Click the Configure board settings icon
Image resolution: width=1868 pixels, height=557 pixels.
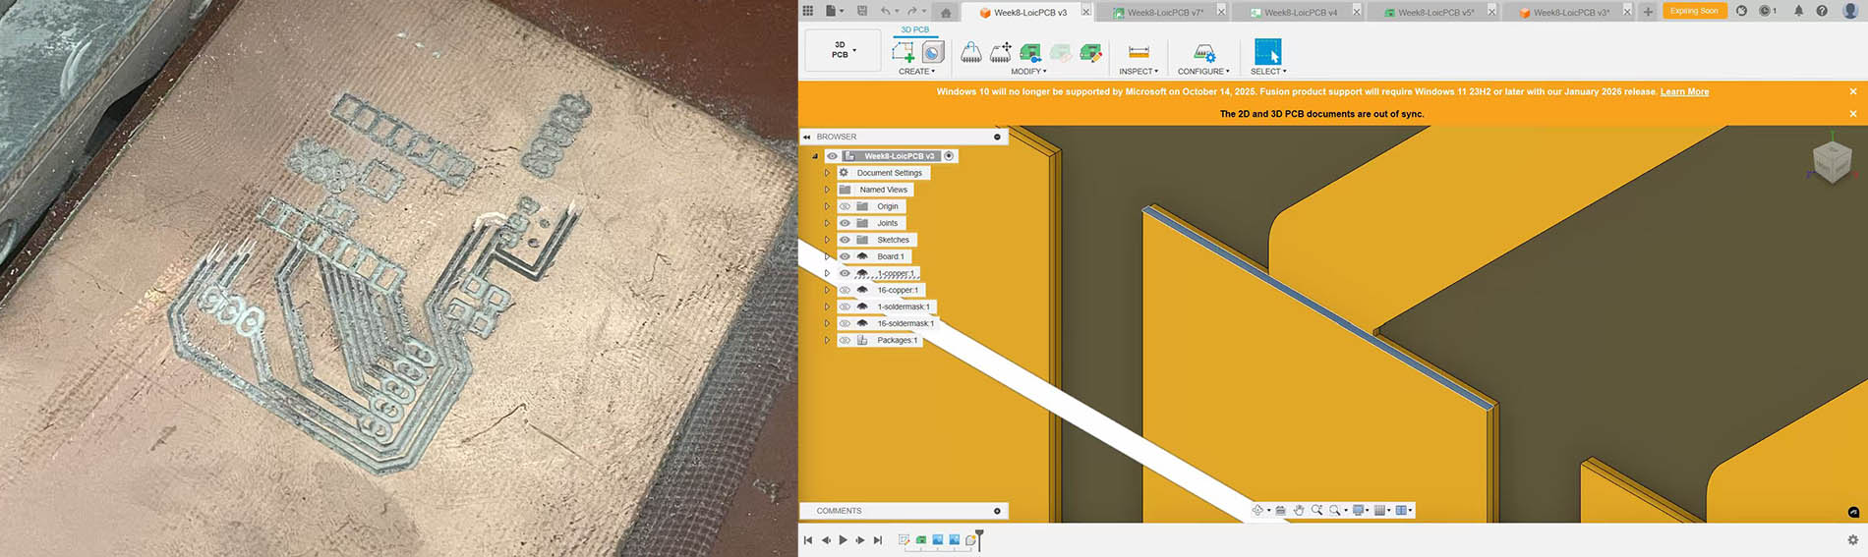pos(1204,52)
